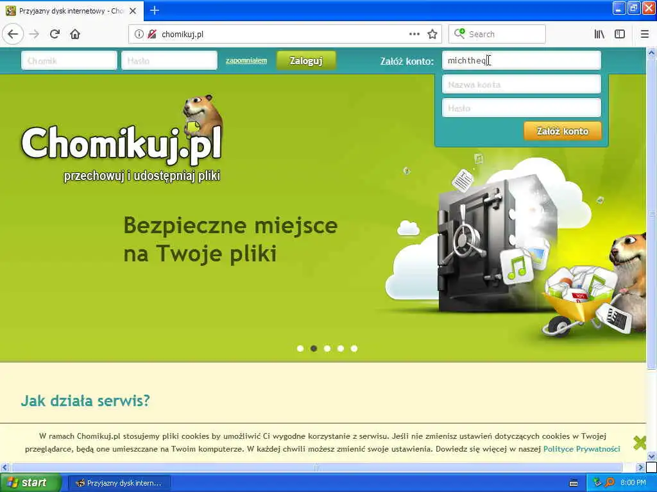
Task: Open the Polityce Prywatności link
Action: [581, 449]
